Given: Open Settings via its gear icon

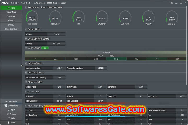Looking at the screenshot, I should [8, 114].
